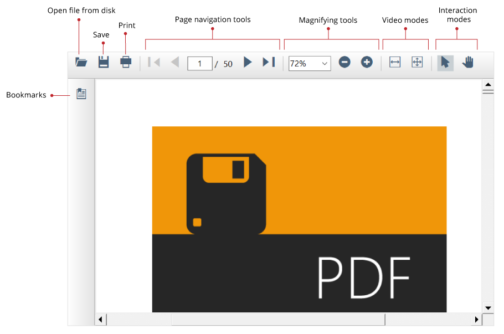Open a PDF using the folder icon
The width and height of the screenshot is (504, 334).
click(81, 62)
